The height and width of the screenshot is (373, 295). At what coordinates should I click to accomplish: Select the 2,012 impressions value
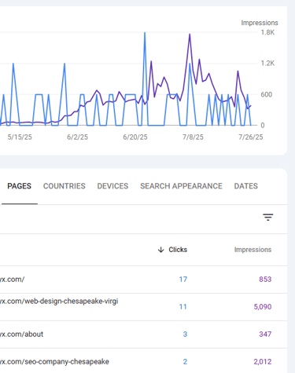[263, 362]
